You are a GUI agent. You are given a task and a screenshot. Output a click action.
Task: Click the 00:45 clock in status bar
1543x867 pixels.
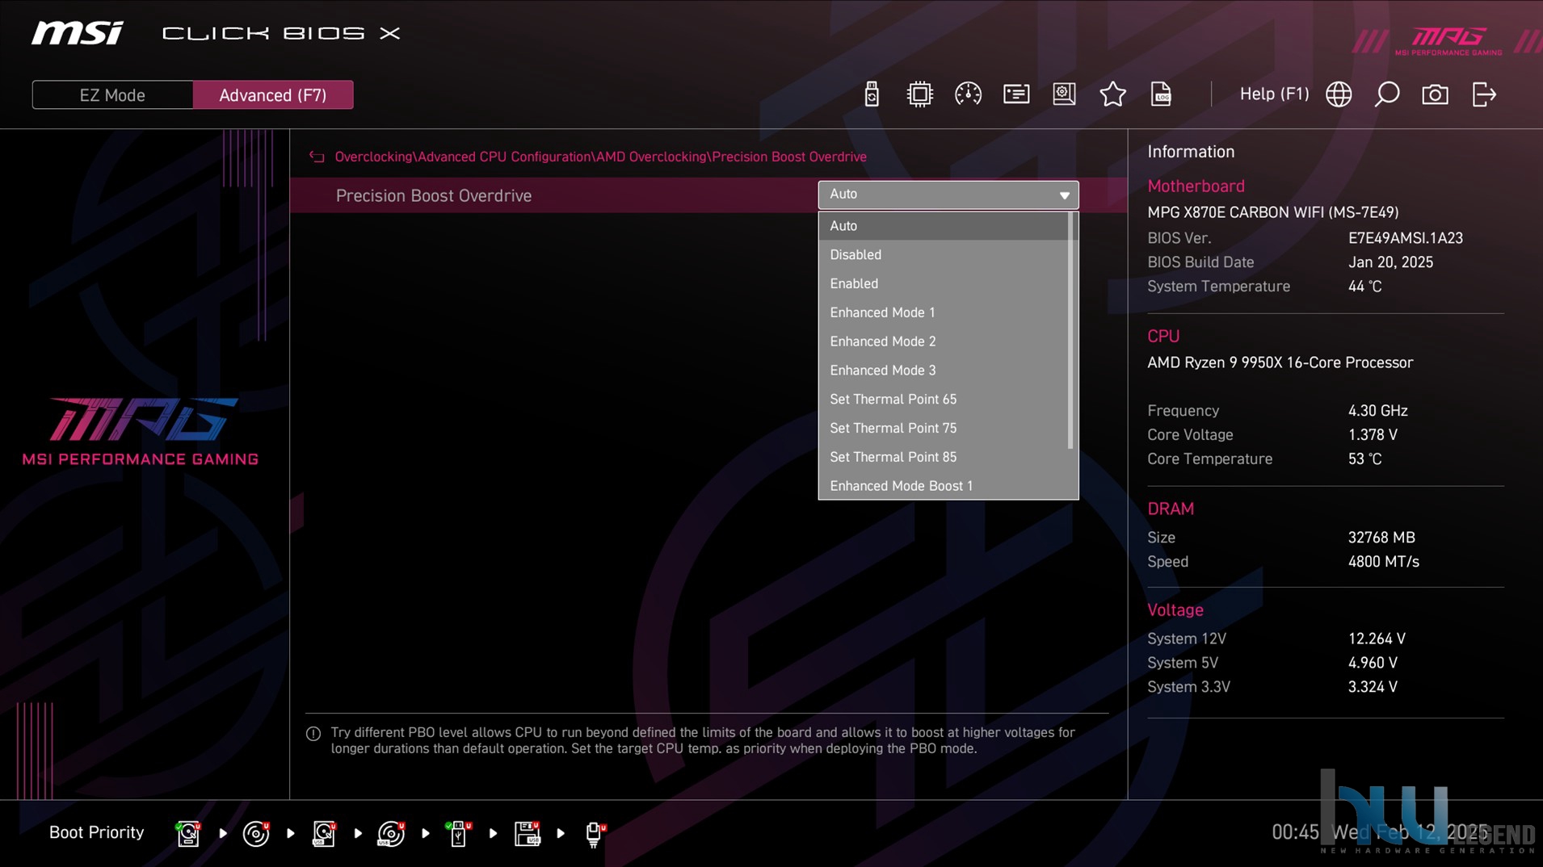1295,832
